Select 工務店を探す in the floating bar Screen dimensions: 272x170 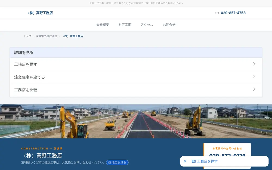pos(207,161)
